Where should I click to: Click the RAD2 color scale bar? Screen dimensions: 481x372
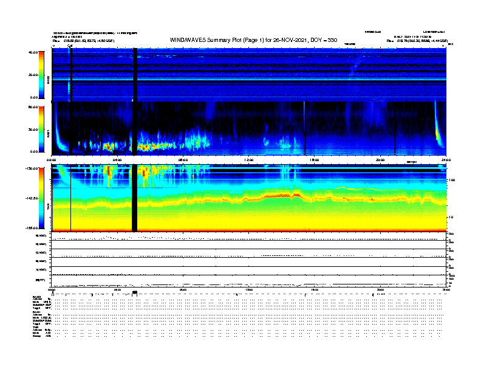41,75
